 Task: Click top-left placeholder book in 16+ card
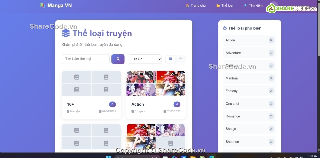(x=76, y=77)
